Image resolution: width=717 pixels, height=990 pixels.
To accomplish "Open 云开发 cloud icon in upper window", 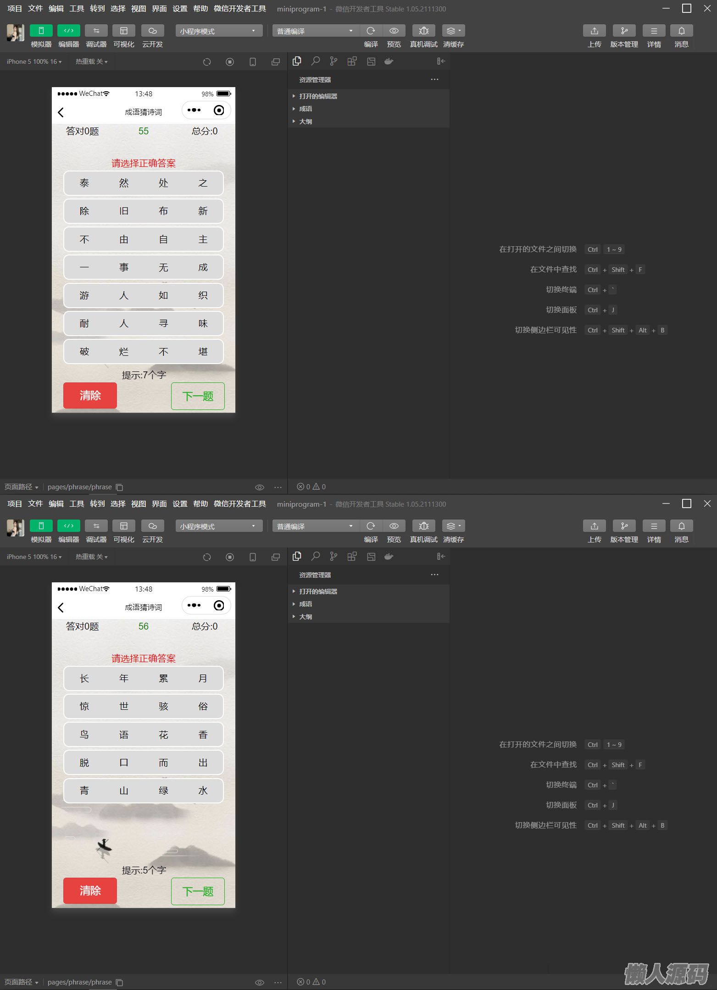I will click(x=153, y=31).
